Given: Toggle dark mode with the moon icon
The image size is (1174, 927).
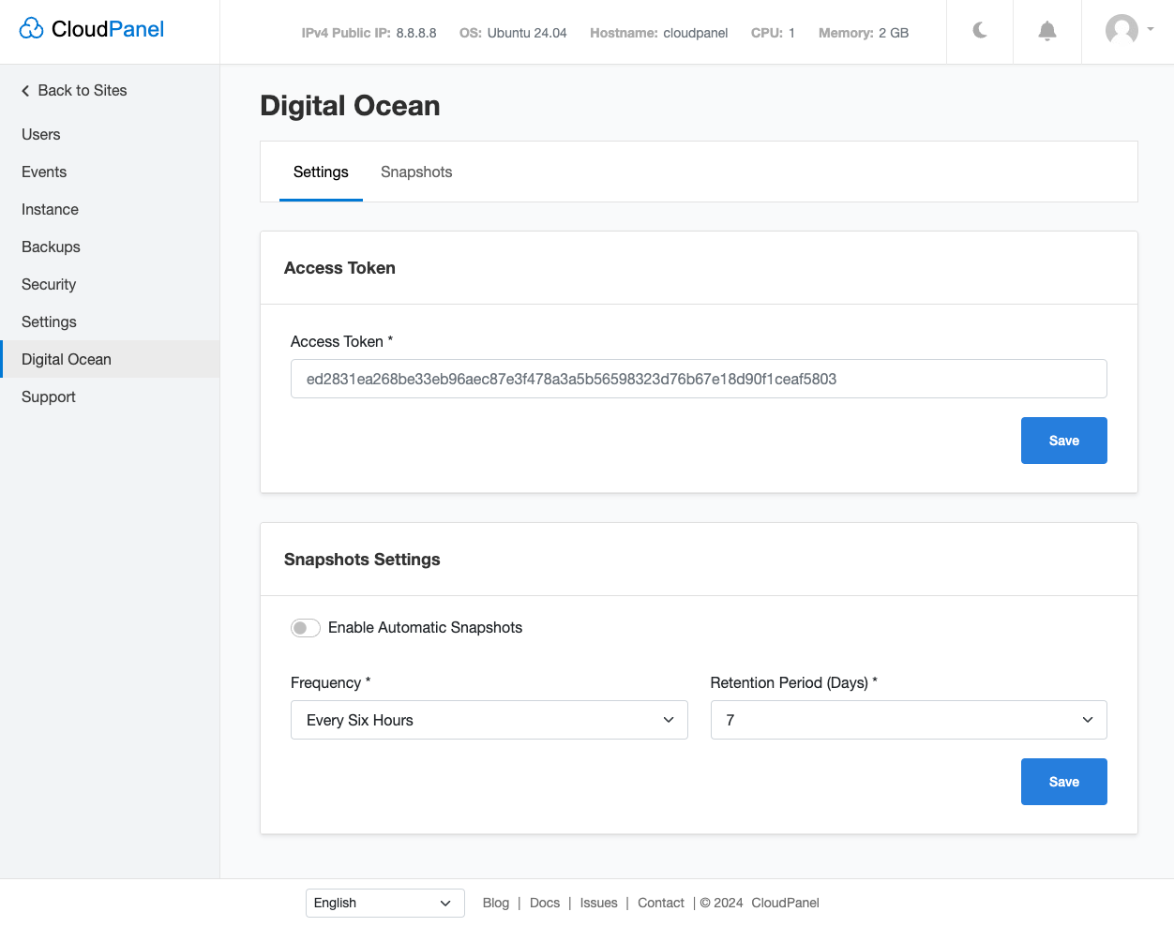Looking at the screenshot, I should (980, 31).
